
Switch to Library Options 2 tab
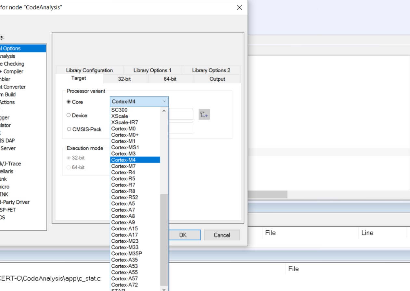pos(211,70)
